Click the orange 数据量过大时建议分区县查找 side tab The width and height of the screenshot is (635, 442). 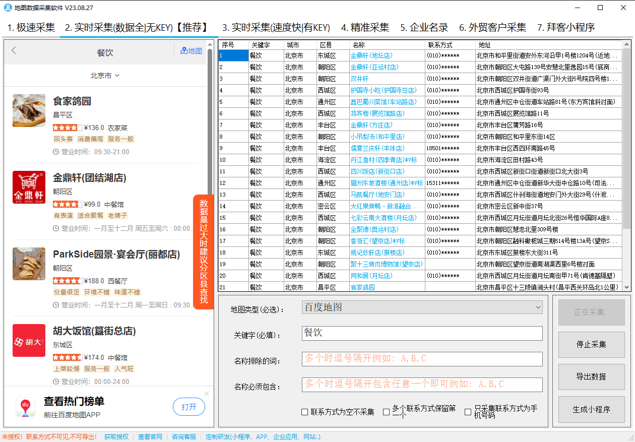click(204, 252)
